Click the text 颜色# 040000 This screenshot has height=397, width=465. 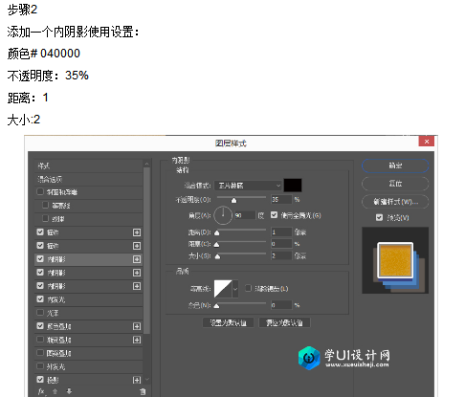coord(44,54)
